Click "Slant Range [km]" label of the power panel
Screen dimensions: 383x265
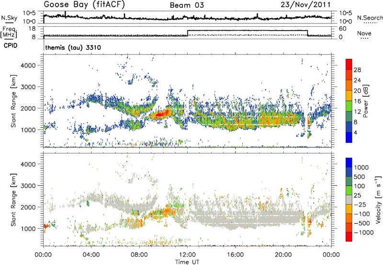click(x=14, y=101)
